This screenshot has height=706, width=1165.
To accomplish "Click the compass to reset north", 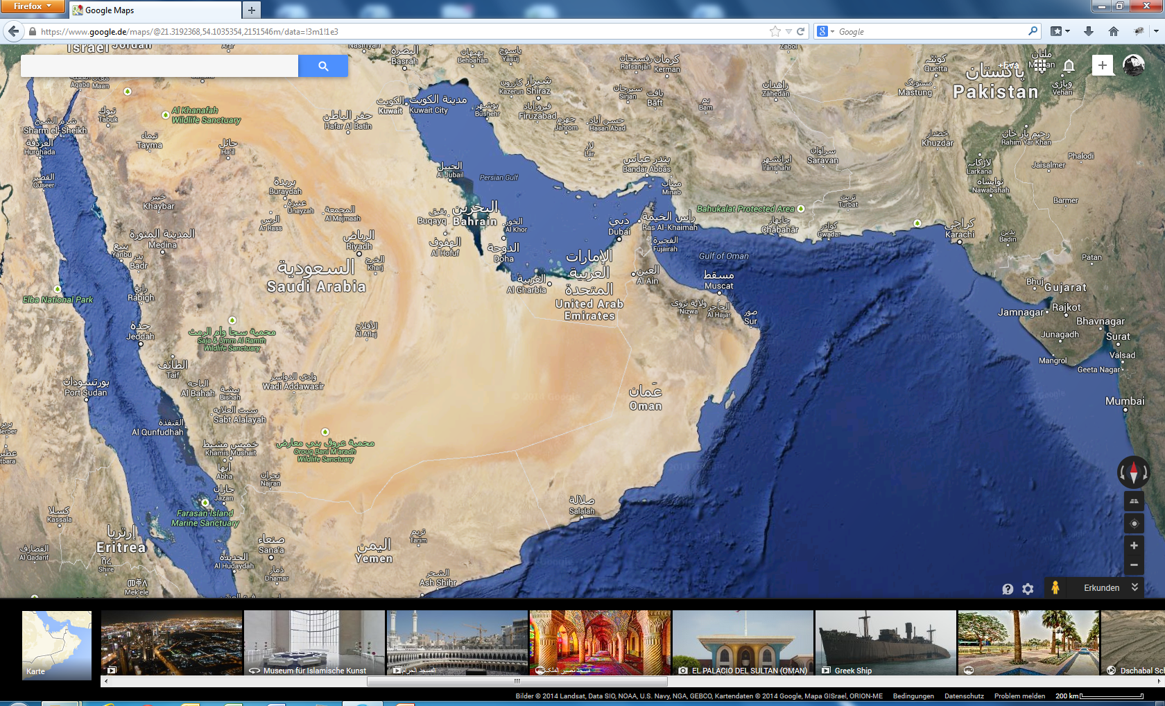I will coord(1134,472).
